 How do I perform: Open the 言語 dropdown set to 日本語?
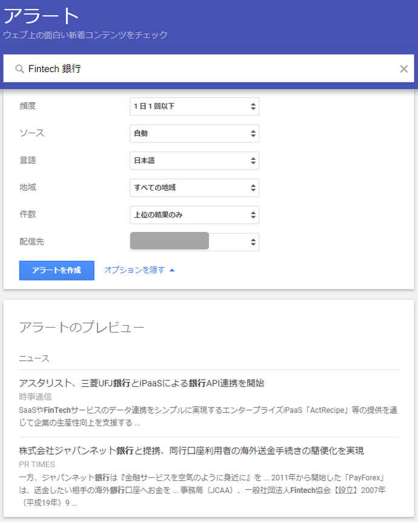click(x=194, y=161)
